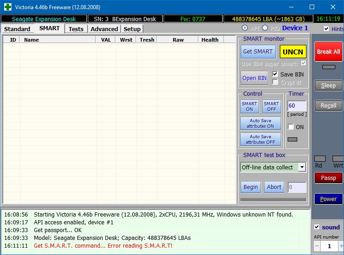Click the 'API access enabled' log entry

coord(73,222)
